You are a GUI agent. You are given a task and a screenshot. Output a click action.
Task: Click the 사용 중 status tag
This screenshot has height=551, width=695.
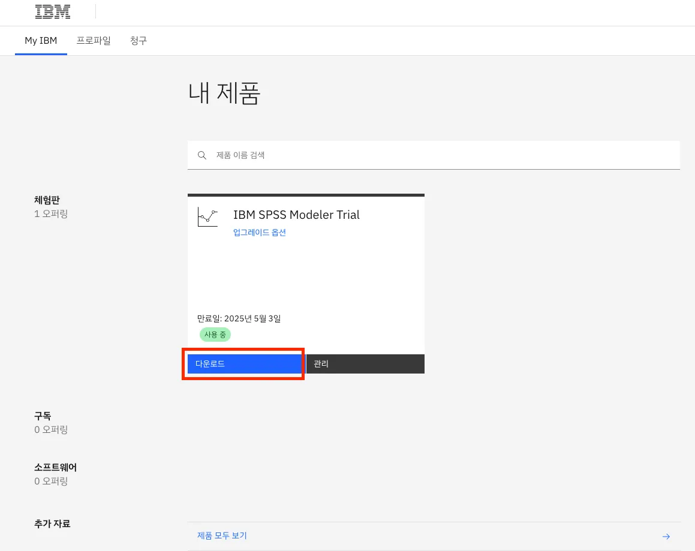215,334
